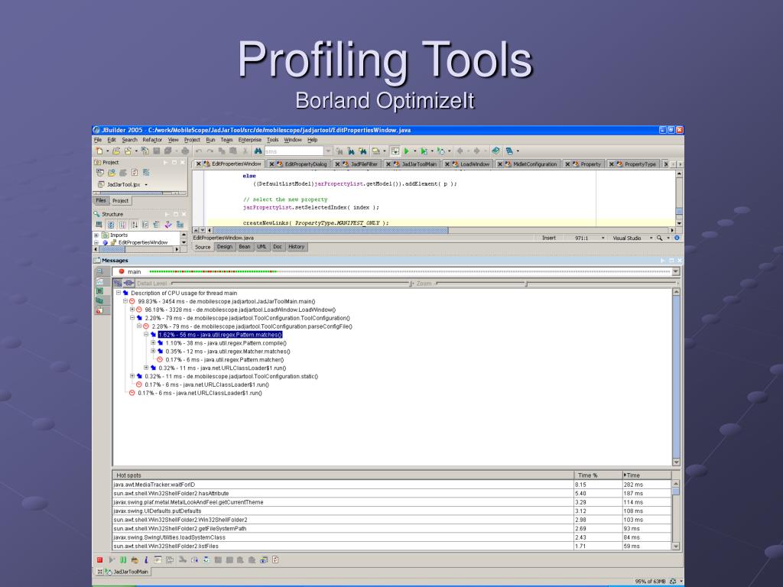
Task: Collapse the 'Description of CPU usage' root node
Action: 119,293
